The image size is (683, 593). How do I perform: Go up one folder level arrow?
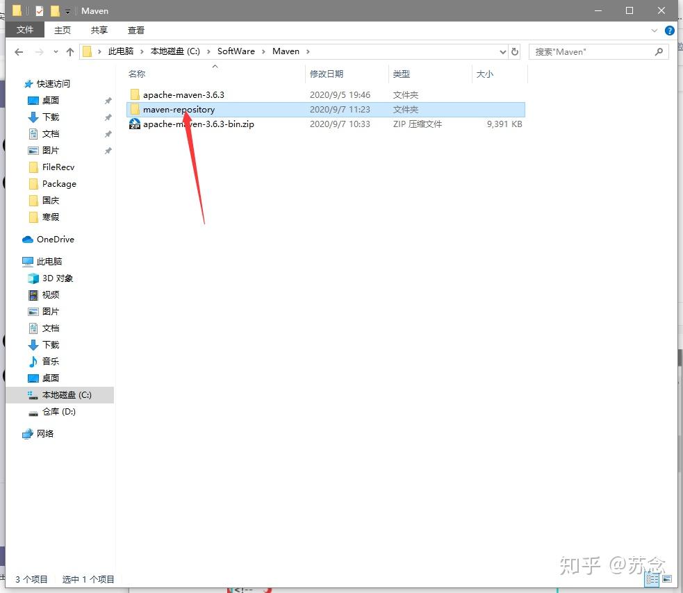pyautogui.click(x=70, y=52)
